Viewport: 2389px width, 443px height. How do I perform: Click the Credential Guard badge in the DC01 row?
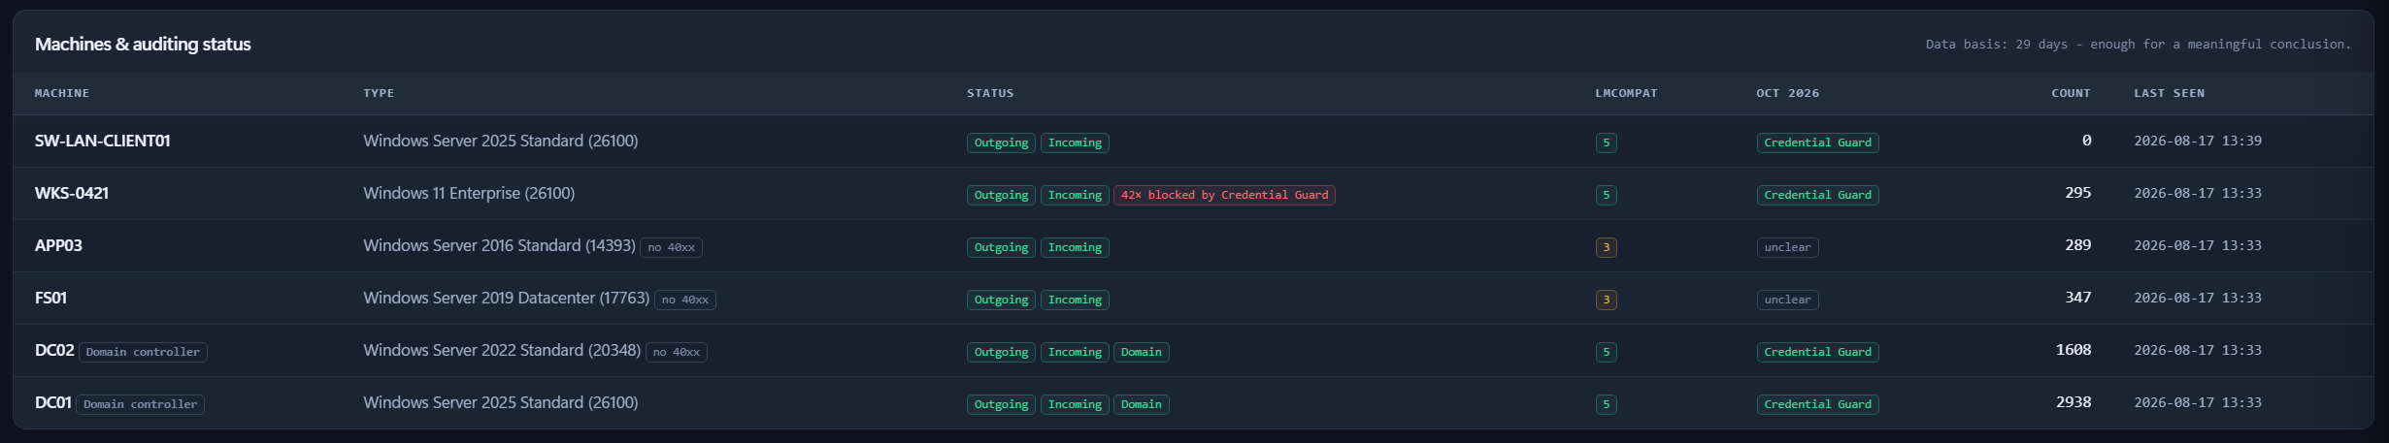pos(1817,404)
